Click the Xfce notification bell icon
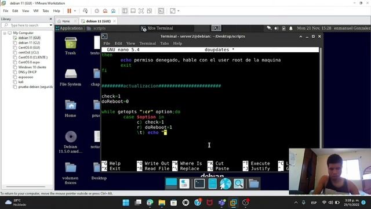 tap(291, 28)
